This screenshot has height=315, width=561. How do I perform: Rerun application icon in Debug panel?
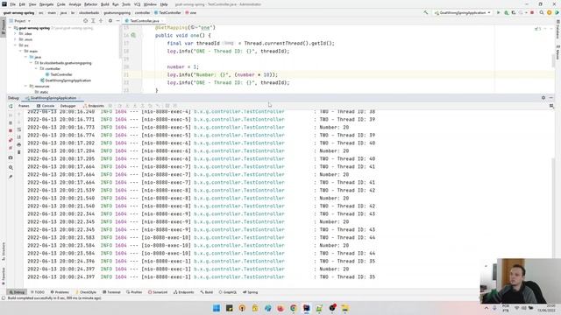11,106
